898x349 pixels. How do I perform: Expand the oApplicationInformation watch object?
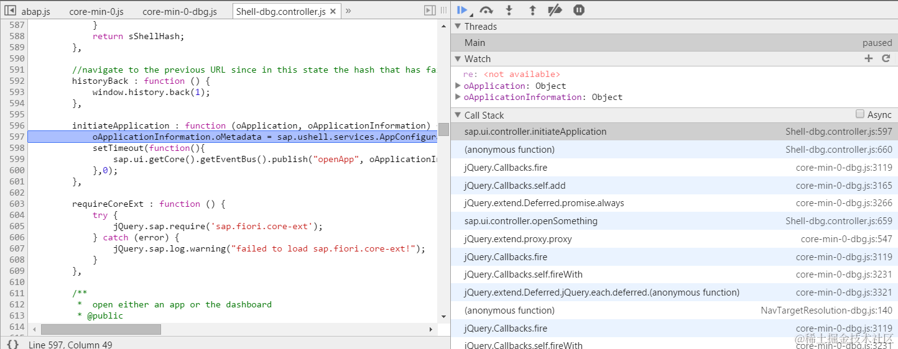(x=458, y=97)
